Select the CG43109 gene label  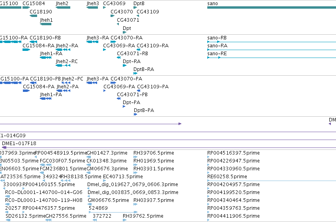[x=148, y=11]
